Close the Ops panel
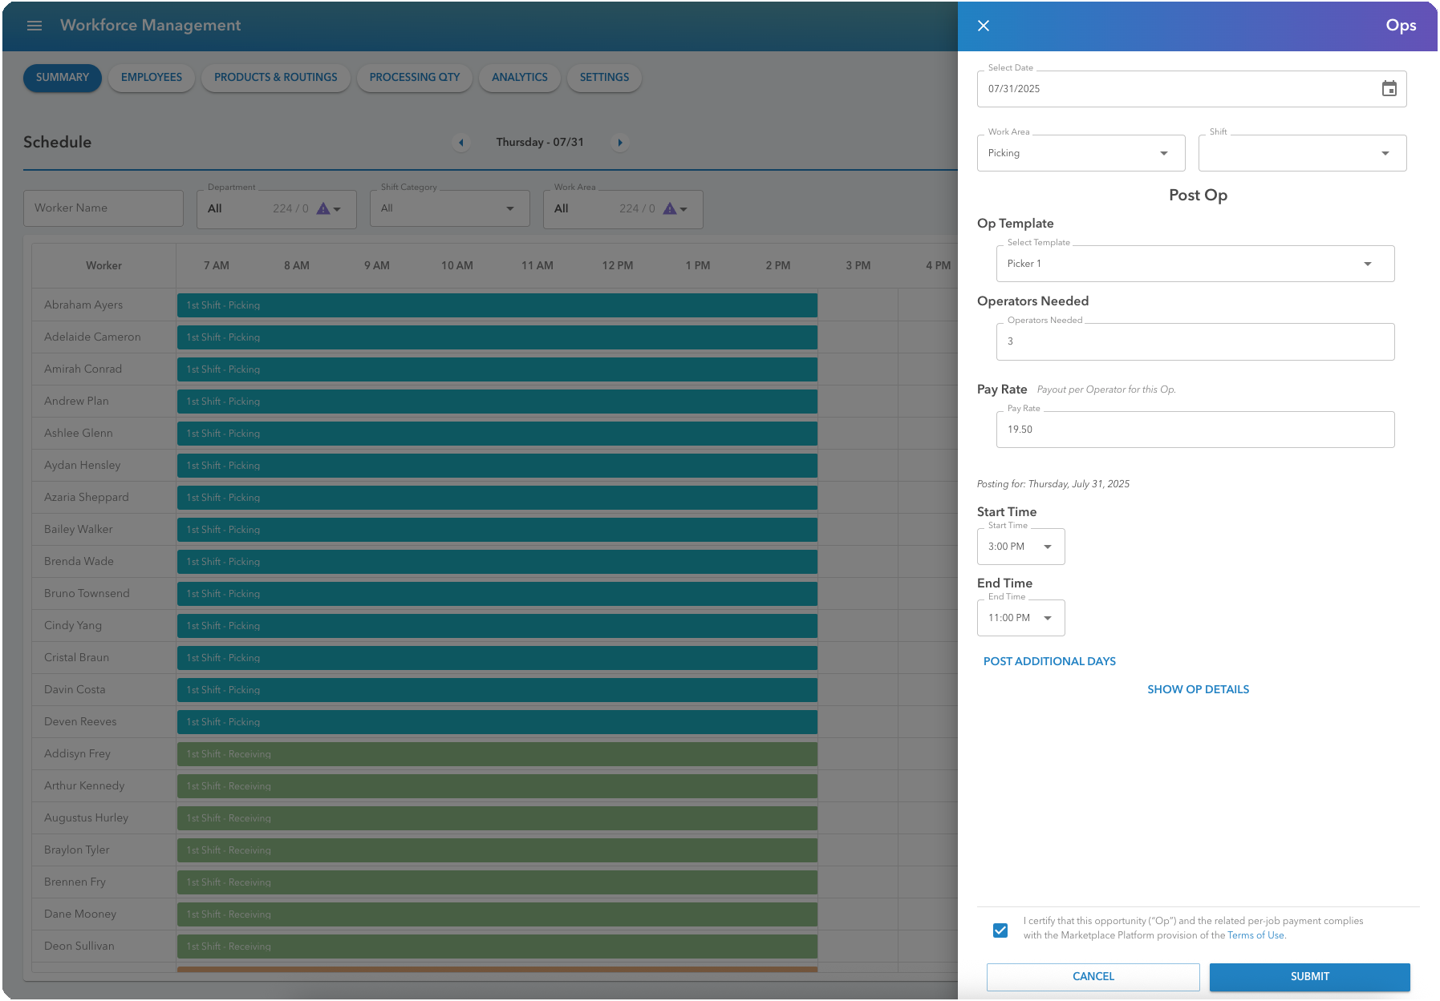The width and height of the screenshot is (1440, 1001). pos(984,26)
